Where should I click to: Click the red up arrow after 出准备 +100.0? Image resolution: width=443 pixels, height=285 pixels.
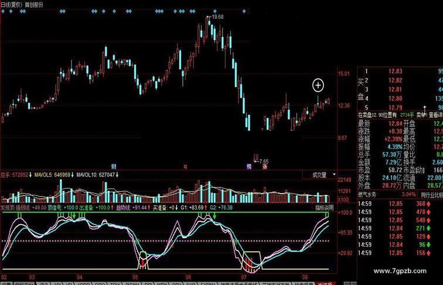pos(113,208)
